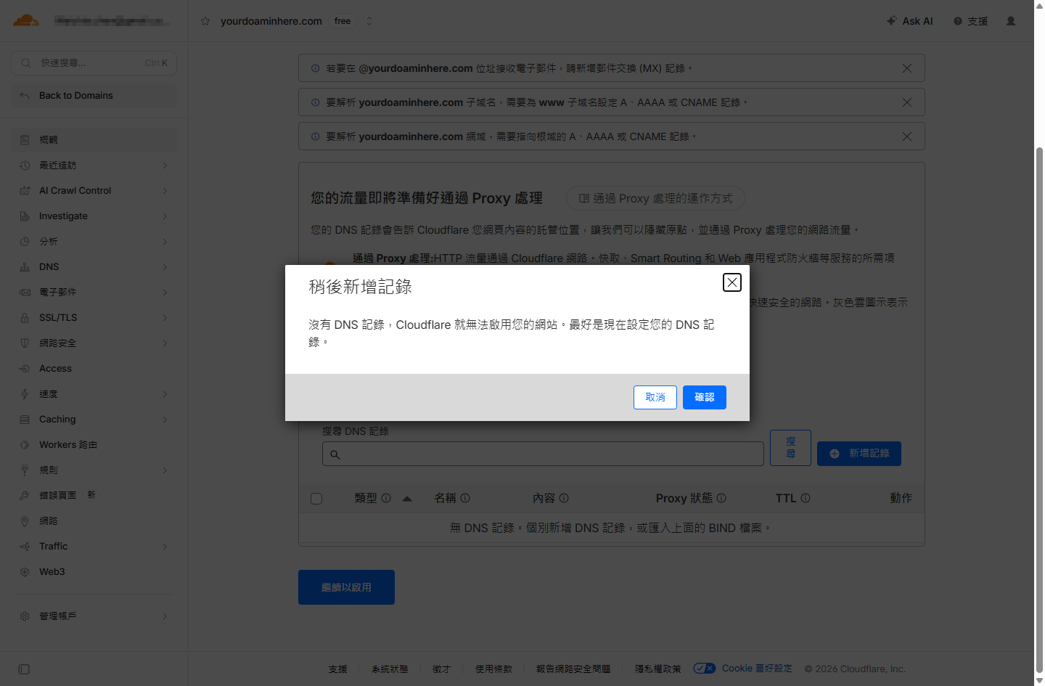The height and width of the screenshot is (686, 1045).
Task: Click the Investigate icon
Action: tap(25, 216)
